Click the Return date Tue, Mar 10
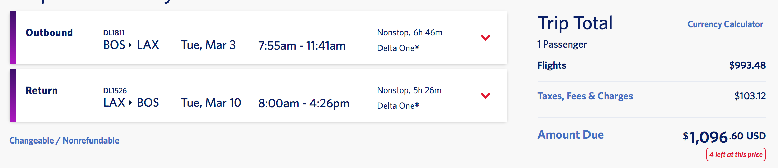Image resolution: width=778 pixels, height=168 pixels. [211, 103]
